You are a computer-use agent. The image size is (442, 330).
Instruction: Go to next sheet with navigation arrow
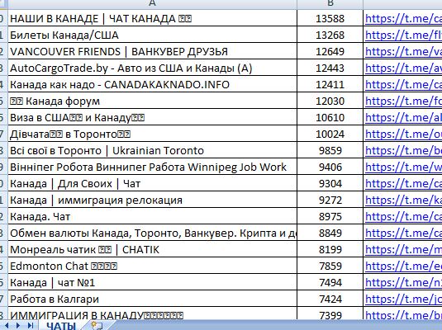click(18, 326)
